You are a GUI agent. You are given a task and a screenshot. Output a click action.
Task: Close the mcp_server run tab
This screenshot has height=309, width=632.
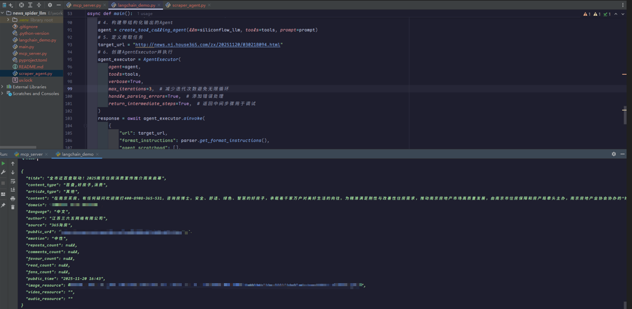[46, 154]
